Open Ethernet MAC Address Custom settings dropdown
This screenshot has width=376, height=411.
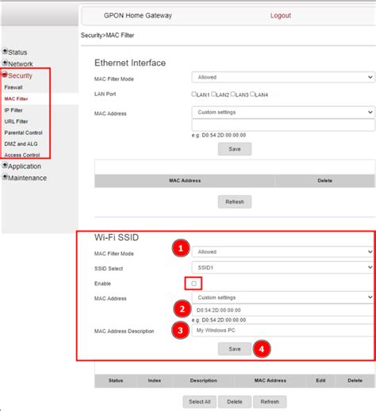click(x=283, y=112)
